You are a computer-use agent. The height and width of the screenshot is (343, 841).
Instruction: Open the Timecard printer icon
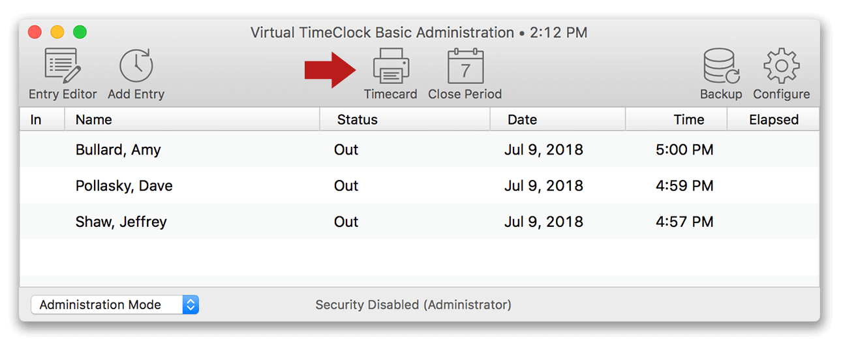[x=390, y=67]
